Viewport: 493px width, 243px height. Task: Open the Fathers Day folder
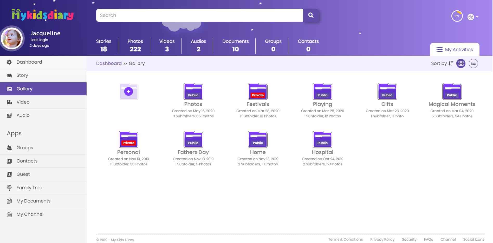pyautogui.click(x=193, y=139)
